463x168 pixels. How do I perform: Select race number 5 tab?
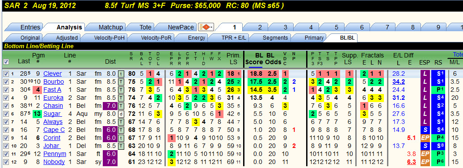pos(336,27)
